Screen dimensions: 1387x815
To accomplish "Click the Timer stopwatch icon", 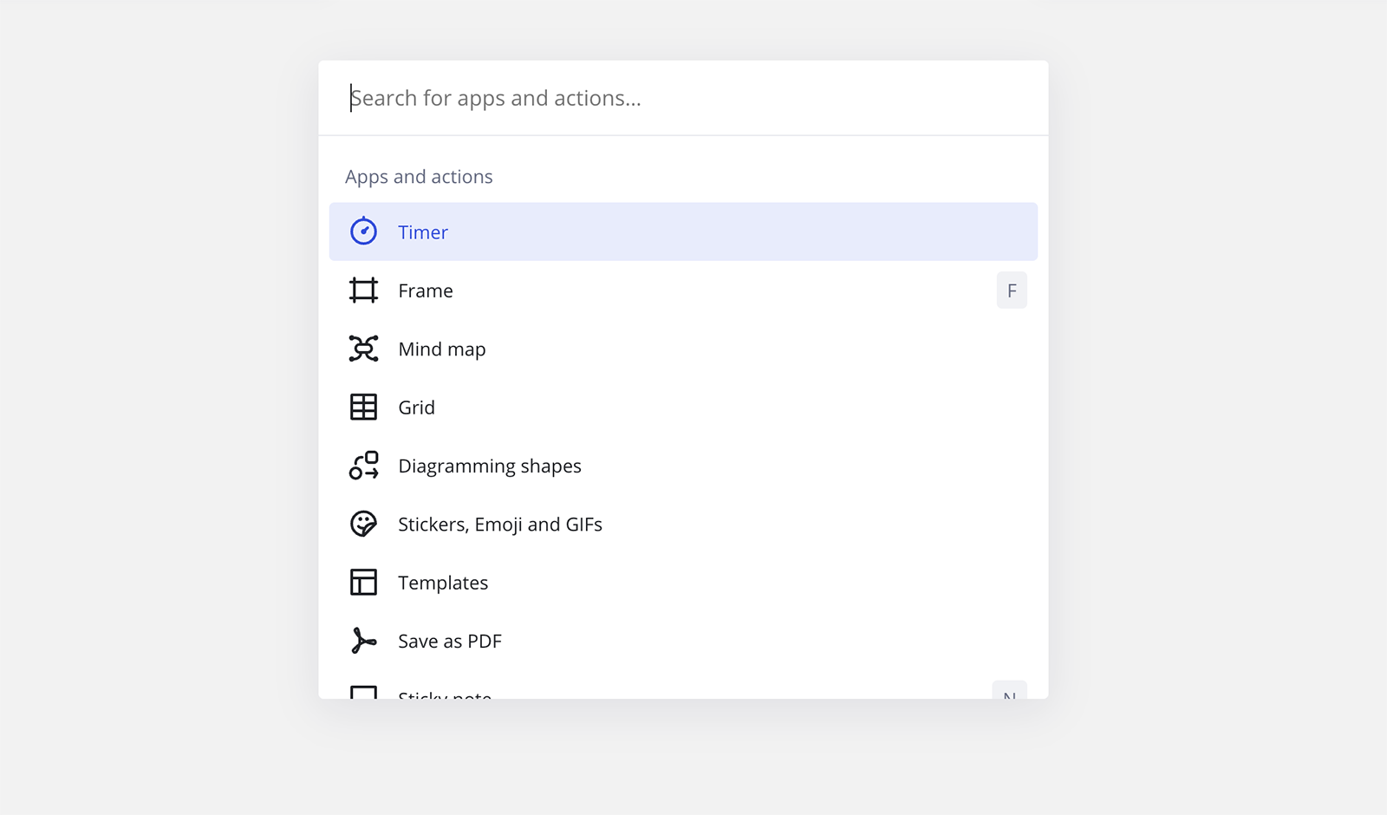I will (363, 231).
